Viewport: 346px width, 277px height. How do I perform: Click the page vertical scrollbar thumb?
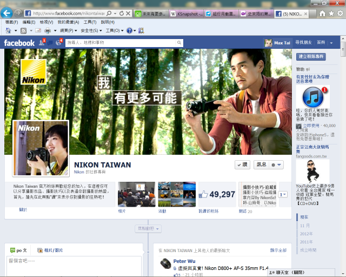point(343,49)
